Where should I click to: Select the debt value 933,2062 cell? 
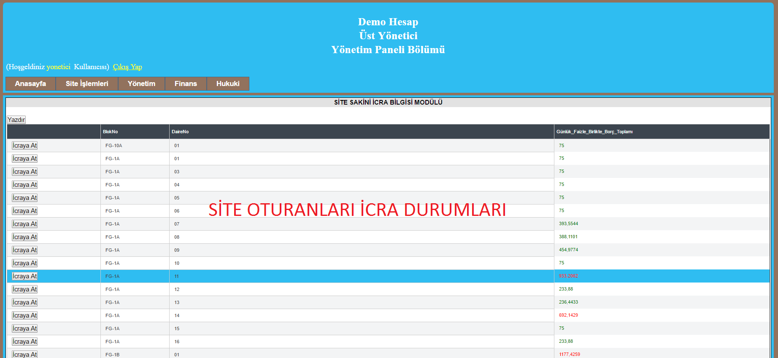click(568, 276)
